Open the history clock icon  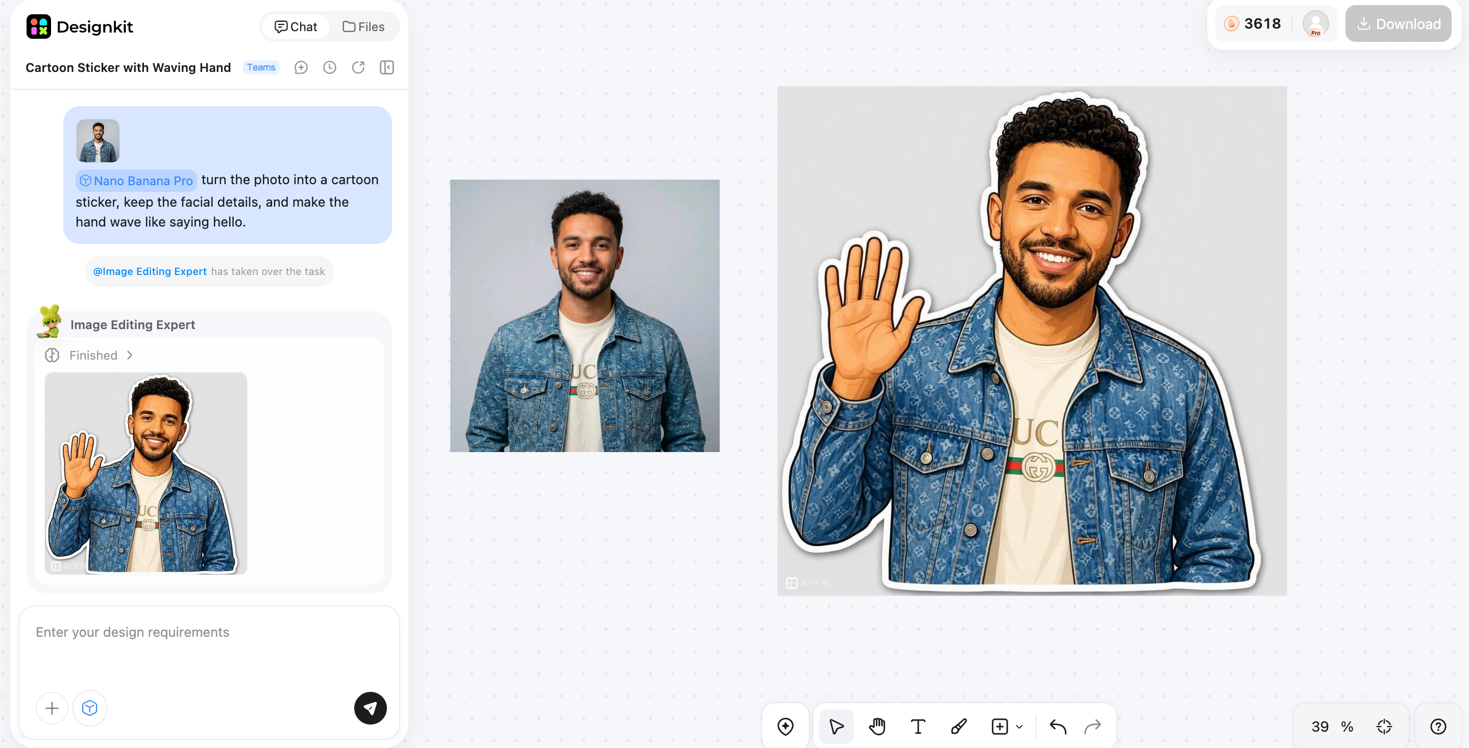click(x=330, y=68)
